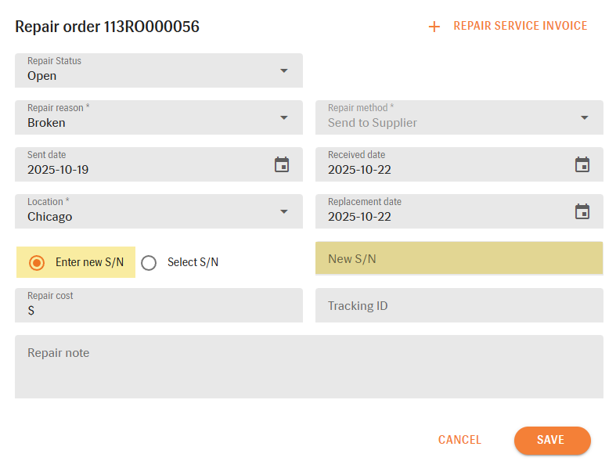Screen dimensions: 616x461
Task: Select the Select S/N radio option
Action: coord(149,263)
